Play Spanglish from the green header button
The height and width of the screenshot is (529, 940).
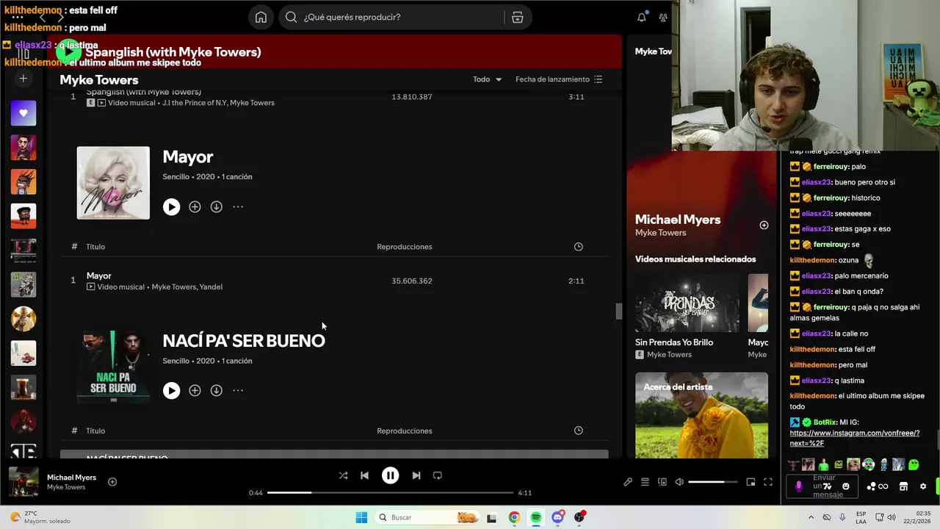click(69, 51)
